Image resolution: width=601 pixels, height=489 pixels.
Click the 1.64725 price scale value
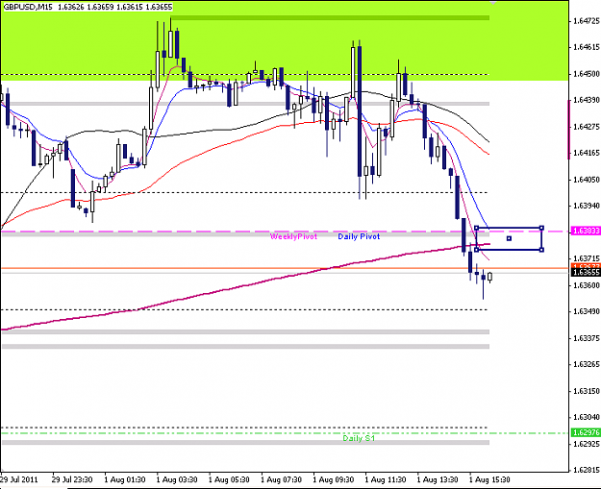587,21
